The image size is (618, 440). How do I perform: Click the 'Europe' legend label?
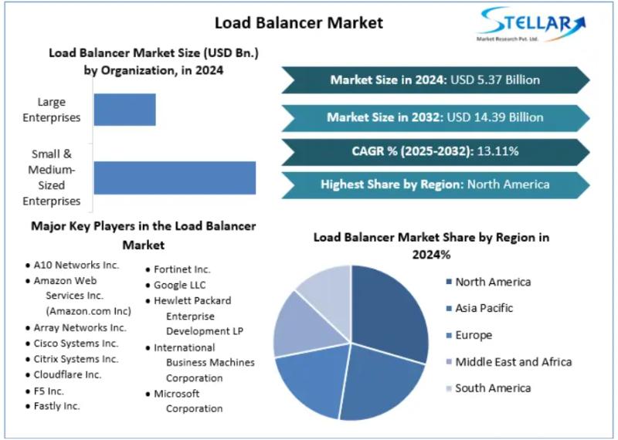[474, 335]
